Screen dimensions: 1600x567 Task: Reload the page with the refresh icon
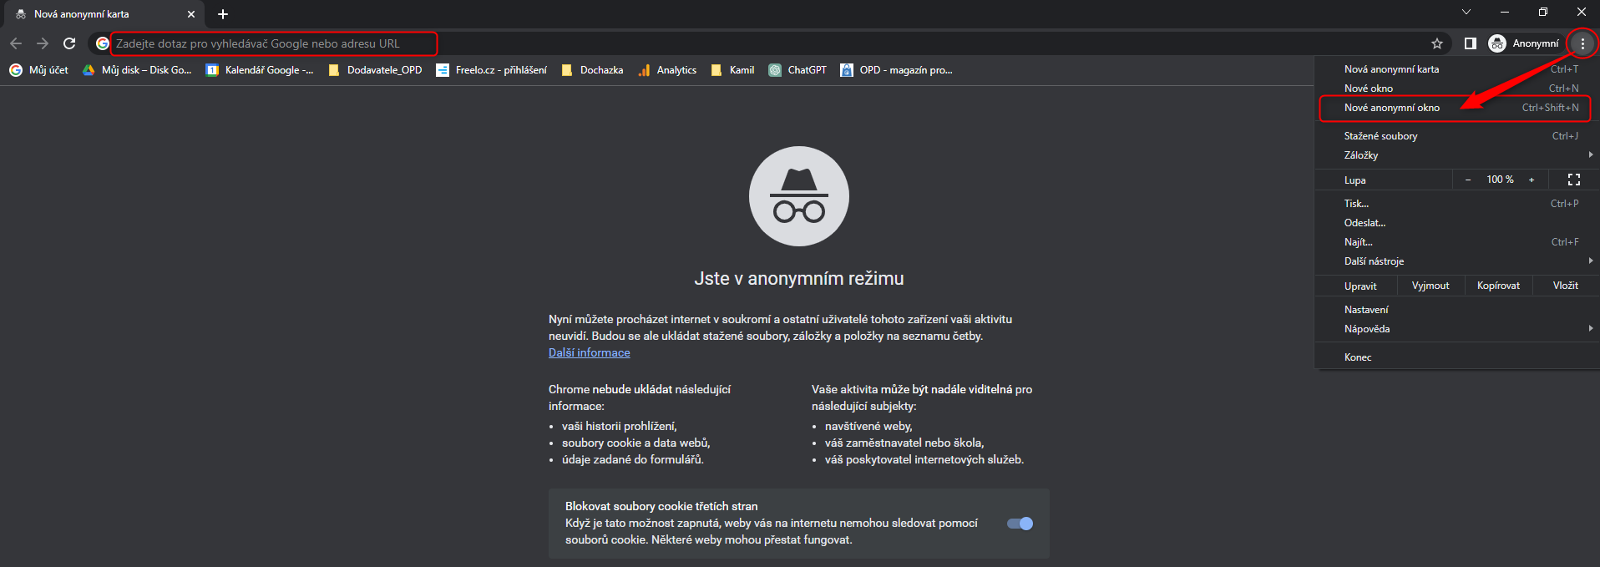[69, 43]
